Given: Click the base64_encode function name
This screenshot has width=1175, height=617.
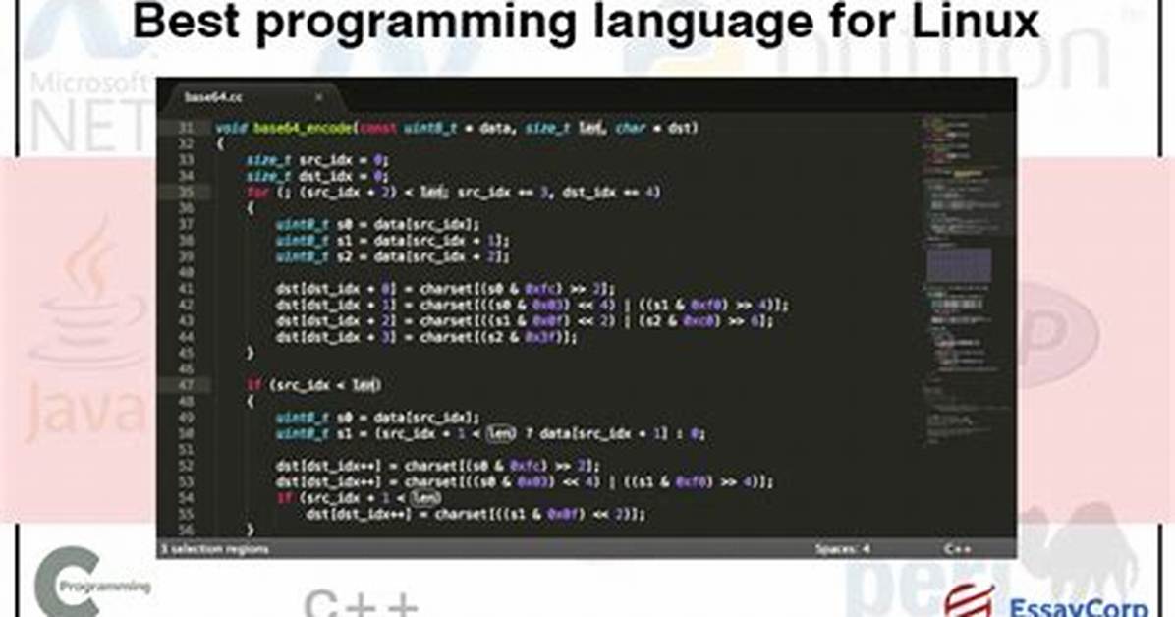Looking at the screenshot, I should (303, 128).
